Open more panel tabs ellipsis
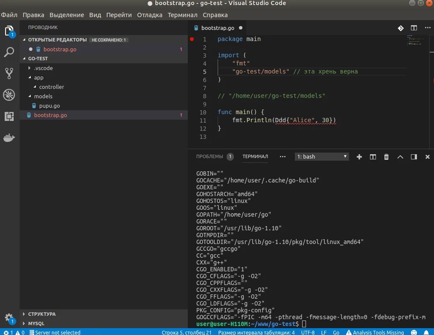The width and height of the screenshot is (434, 335). pyautogui.click(x=283, y=156)
